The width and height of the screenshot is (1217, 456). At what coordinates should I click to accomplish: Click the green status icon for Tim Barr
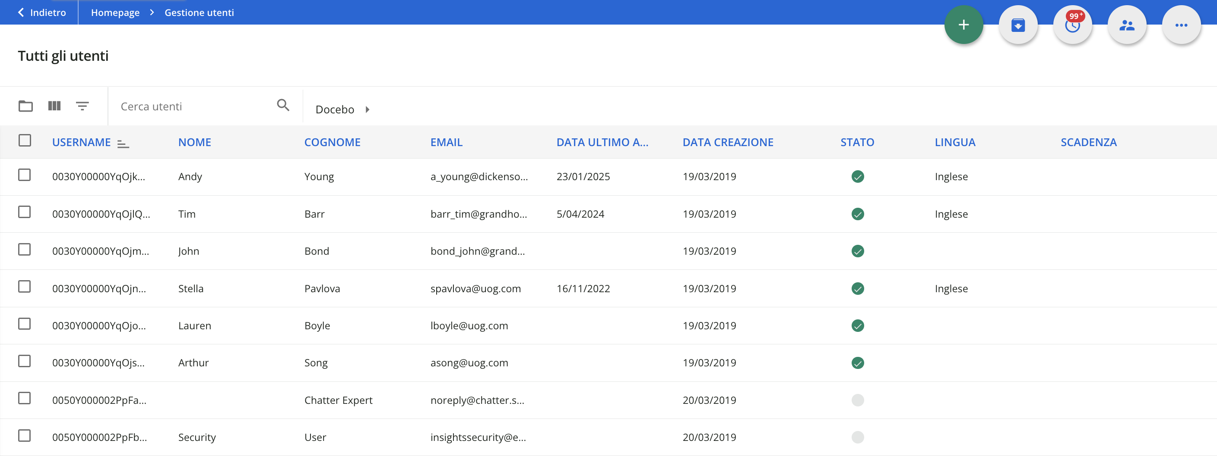[x=858, y=214]
